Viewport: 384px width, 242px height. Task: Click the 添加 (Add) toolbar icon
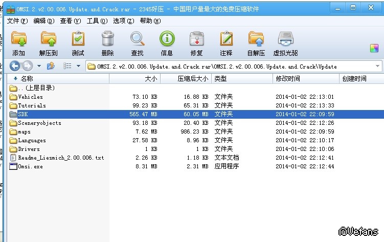(18, 39)
